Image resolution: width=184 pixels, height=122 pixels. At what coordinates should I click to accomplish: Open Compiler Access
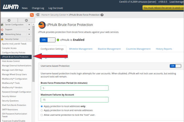tap(9, 48)
